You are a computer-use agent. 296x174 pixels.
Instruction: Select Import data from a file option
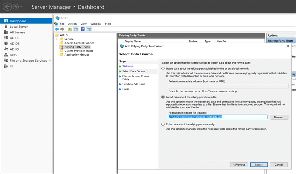(x=163, y=97)
